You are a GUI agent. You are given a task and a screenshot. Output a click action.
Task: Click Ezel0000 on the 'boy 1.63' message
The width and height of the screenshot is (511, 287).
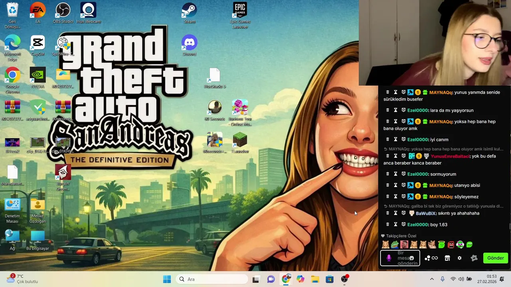(418, 224)
